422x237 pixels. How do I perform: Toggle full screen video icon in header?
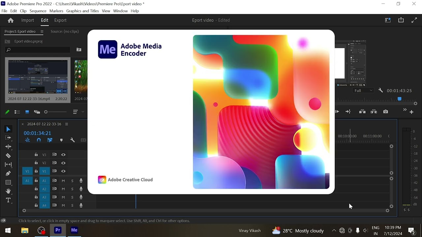click(414, 20)
